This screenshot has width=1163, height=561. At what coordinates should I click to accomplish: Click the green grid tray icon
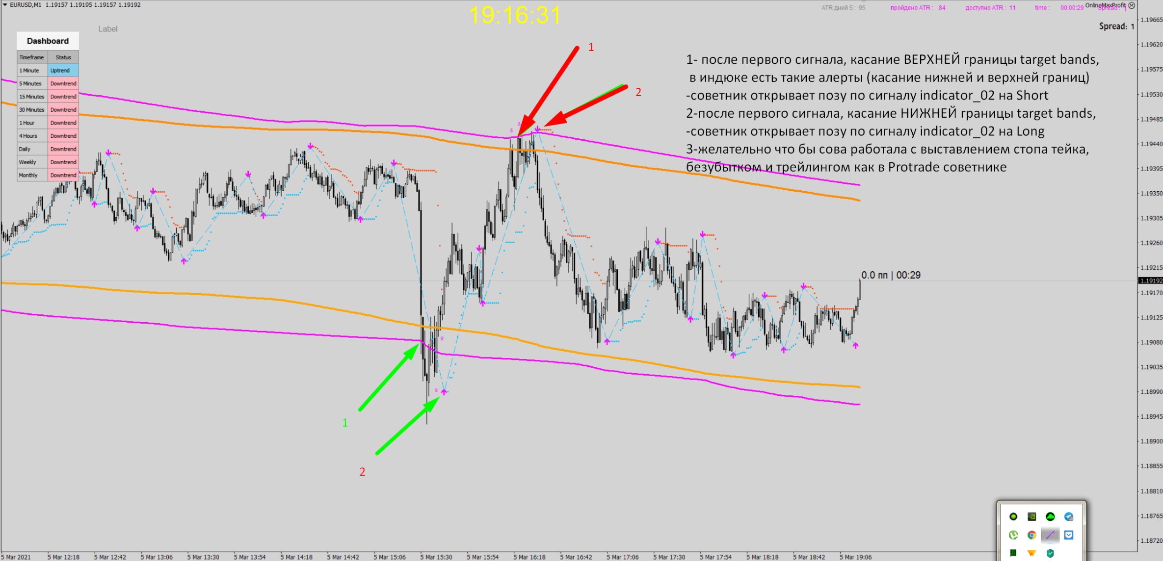(x=1013, y=553)
